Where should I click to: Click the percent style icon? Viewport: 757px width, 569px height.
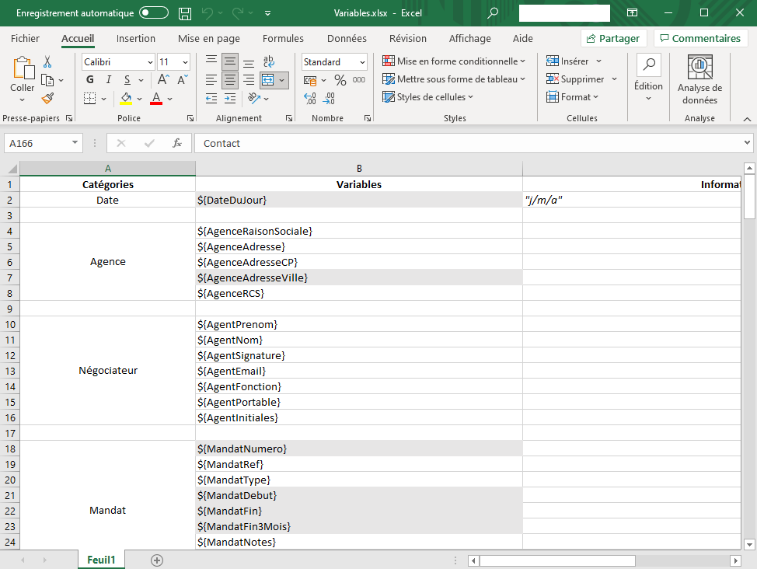pos(340,80)
